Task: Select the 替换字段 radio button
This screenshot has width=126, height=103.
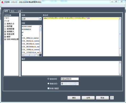Action: [x=48, y=84]
